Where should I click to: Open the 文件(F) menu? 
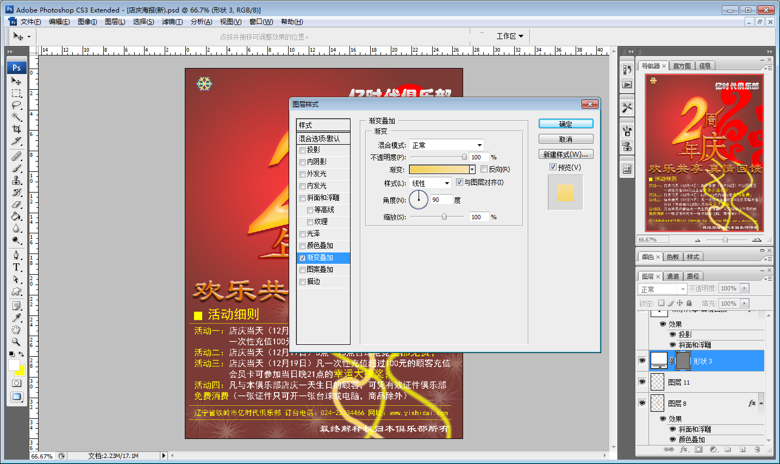pyautogui.click(x=30, y=22)
